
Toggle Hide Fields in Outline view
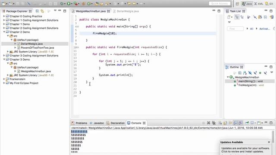tap(250, 73)
